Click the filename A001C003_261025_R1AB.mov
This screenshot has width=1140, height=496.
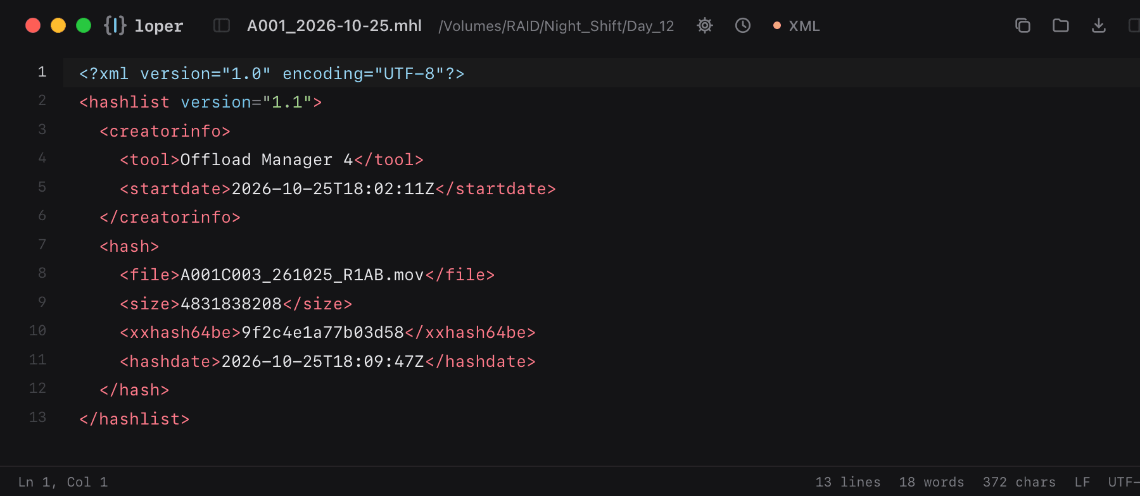tap(302, 275)
